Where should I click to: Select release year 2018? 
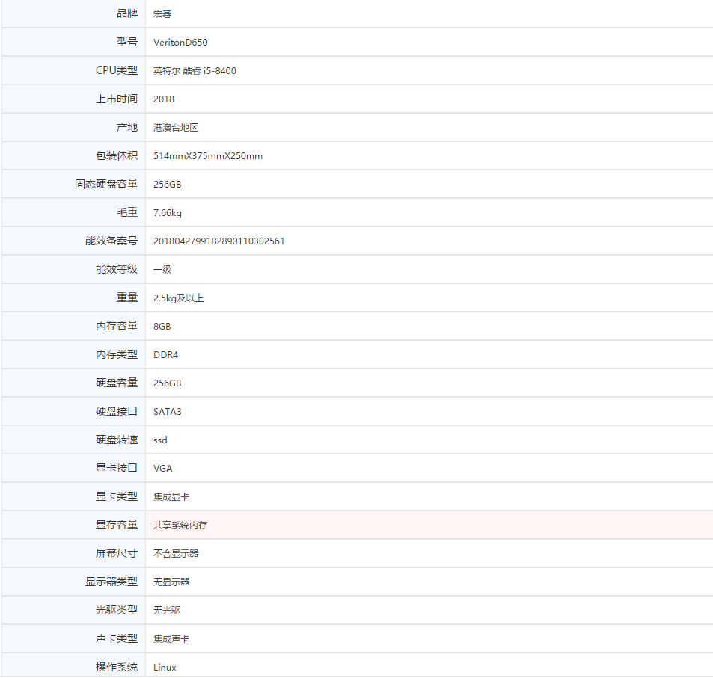pos(164,99)
